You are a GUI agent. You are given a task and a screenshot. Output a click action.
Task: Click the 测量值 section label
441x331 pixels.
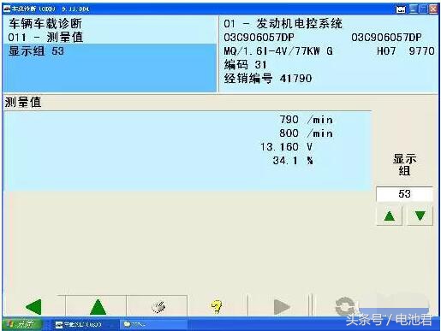click(23, 102)
